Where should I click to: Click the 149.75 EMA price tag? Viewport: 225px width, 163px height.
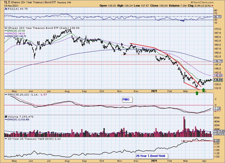(x=218, y=61)
